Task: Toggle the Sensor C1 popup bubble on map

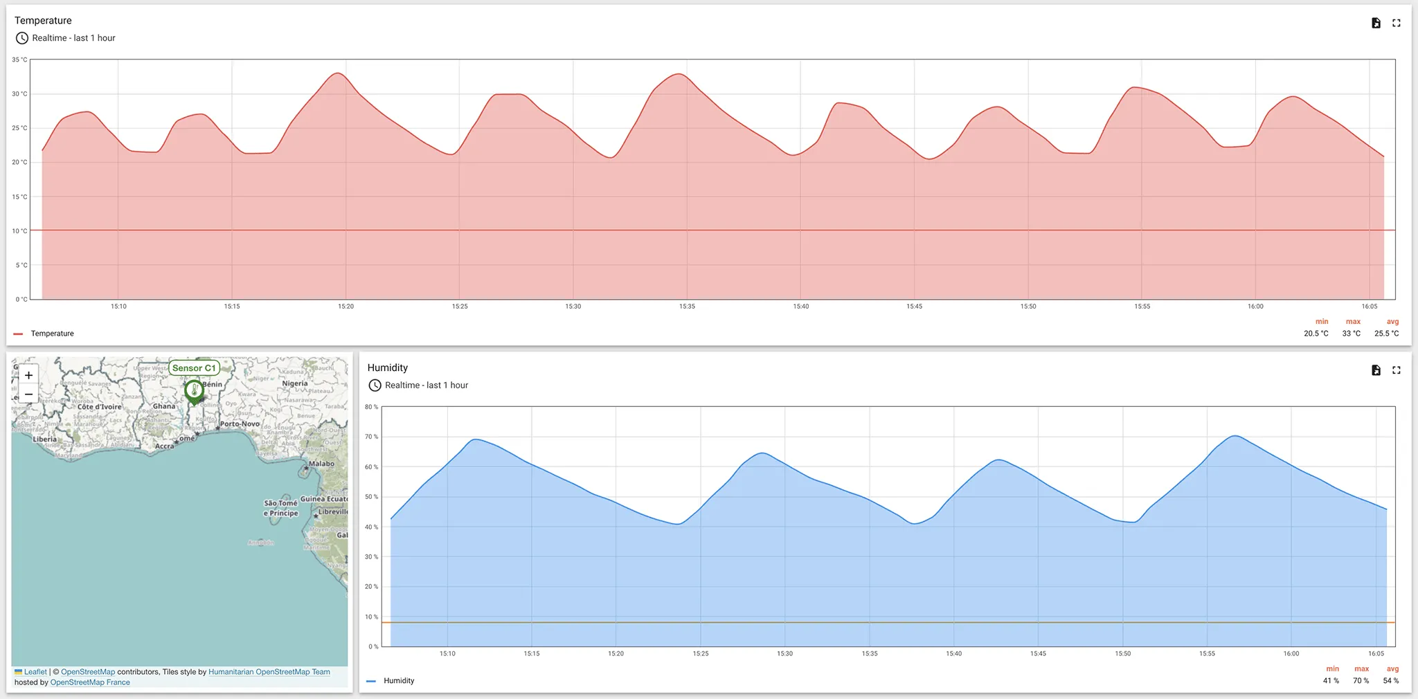Action: pyautogui.click(x=195, y=368)
